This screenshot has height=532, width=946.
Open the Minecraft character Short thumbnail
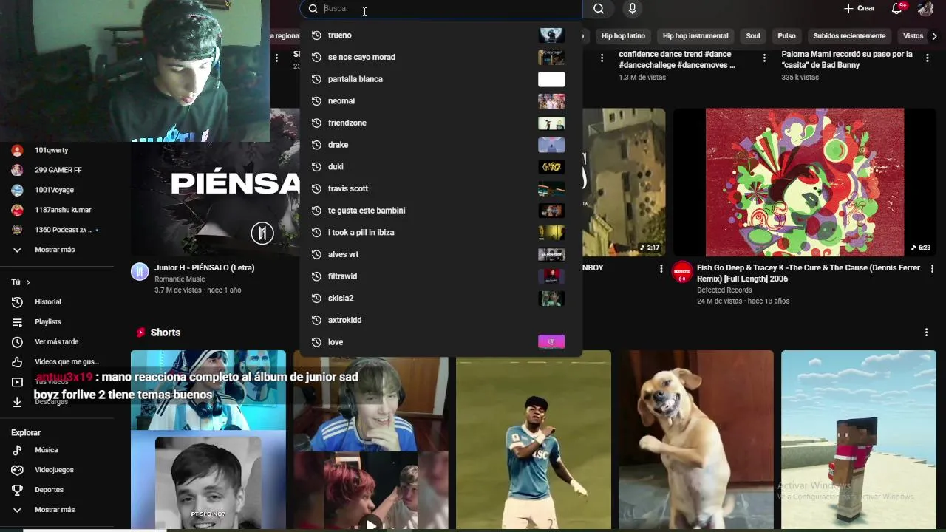click(859, 440)
